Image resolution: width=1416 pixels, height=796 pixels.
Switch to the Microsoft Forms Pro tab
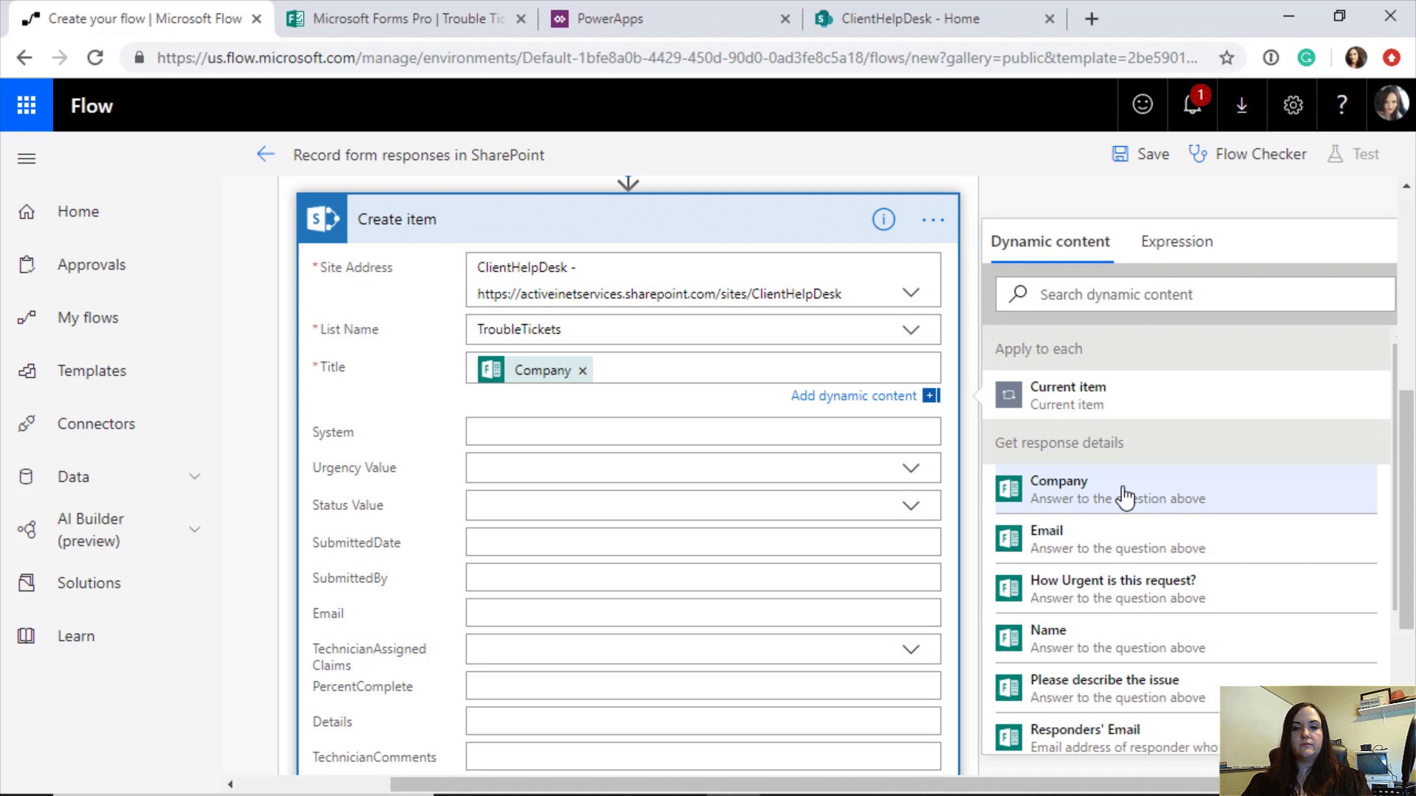pos(407,19)
